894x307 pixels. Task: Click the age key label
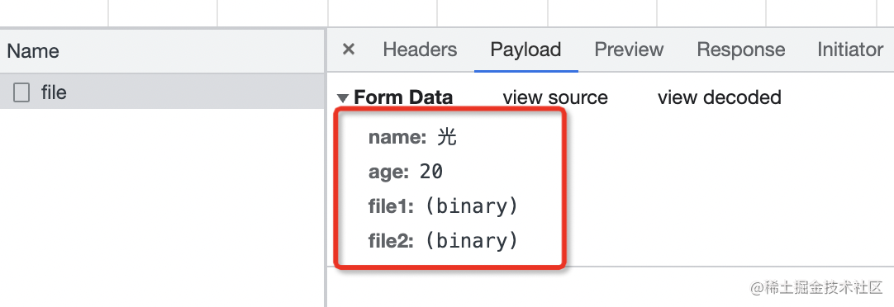pos(389,172)
